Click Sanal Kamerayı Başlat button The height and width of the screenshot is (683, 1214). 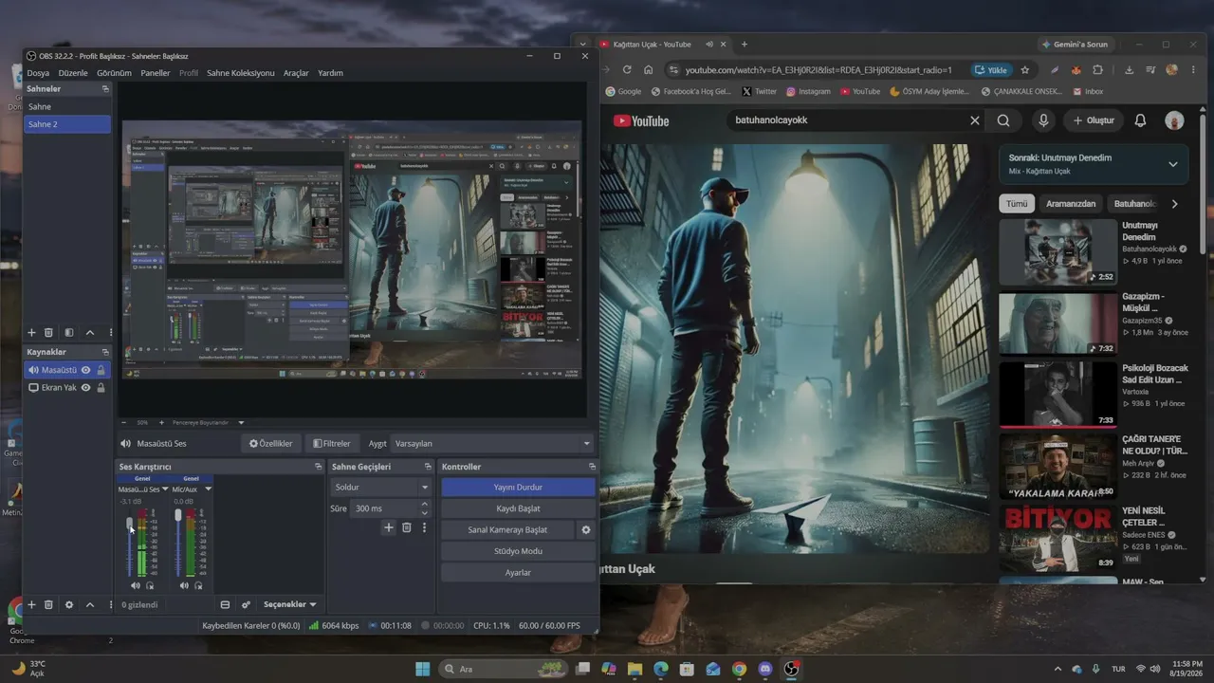click(507, 529)
